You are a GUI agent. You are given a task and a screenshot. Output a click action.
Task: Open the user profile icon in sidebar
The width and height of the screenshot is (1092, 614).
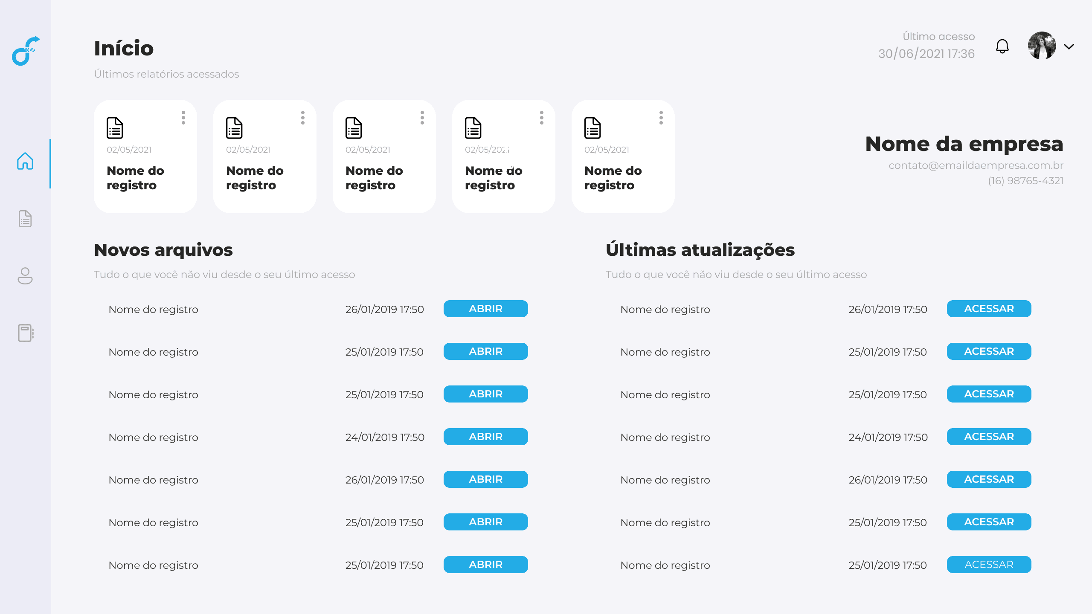pyautogui.click(x=25, y=276)
